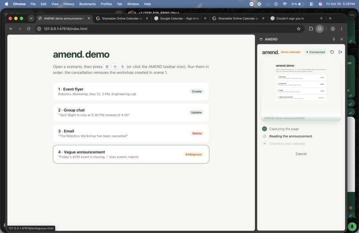Go back to previous page
359x233 pixels.
pos(11,29)
